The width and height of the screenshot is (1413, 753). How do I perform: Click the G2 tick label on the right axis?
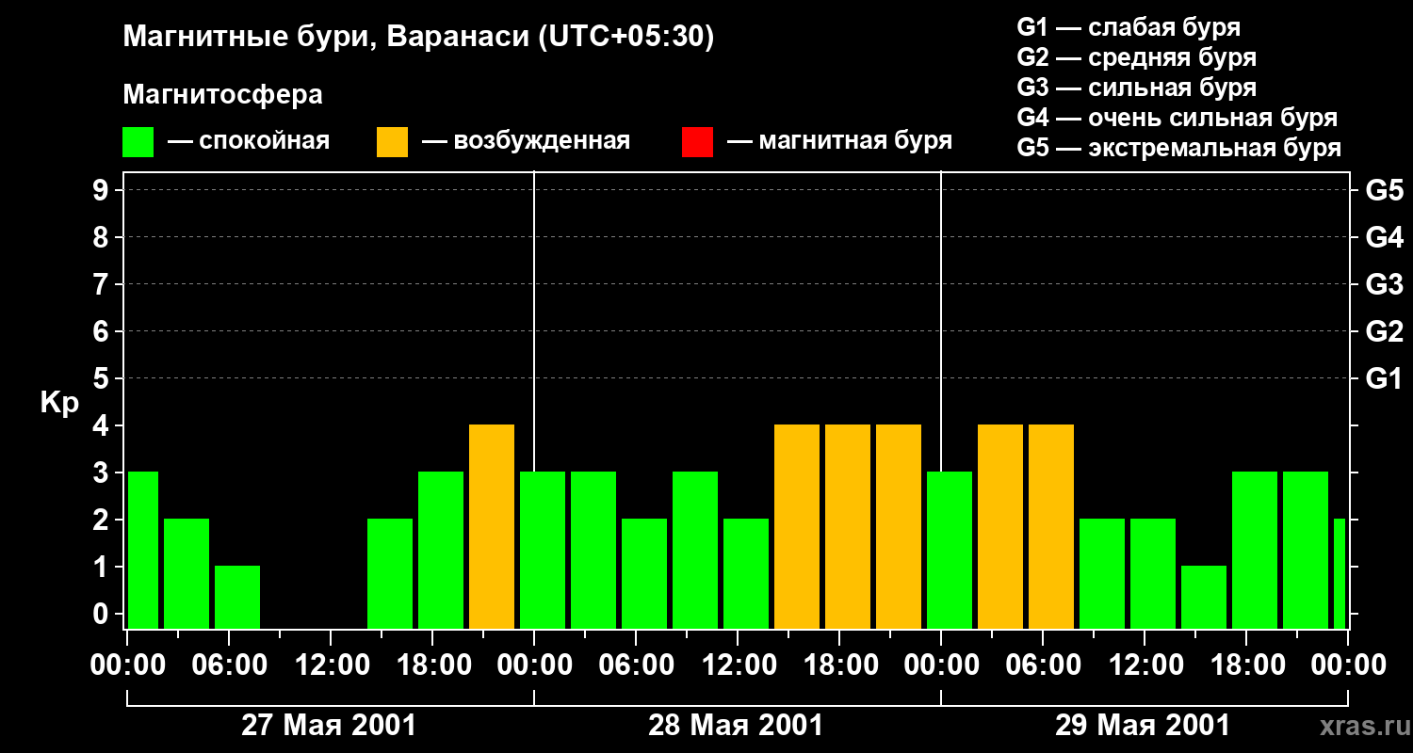click(1384, 331)
